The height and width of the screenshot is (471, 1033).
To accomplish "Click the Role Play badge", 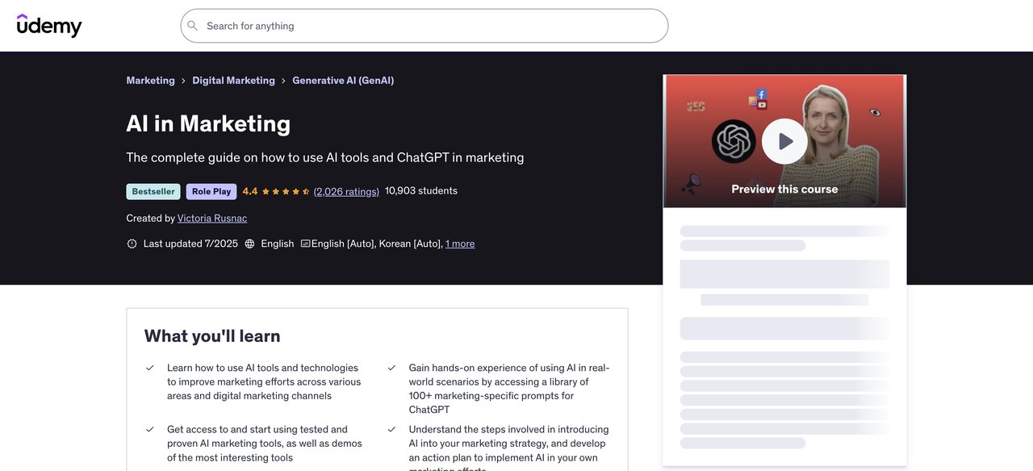I will click(211, 192).
